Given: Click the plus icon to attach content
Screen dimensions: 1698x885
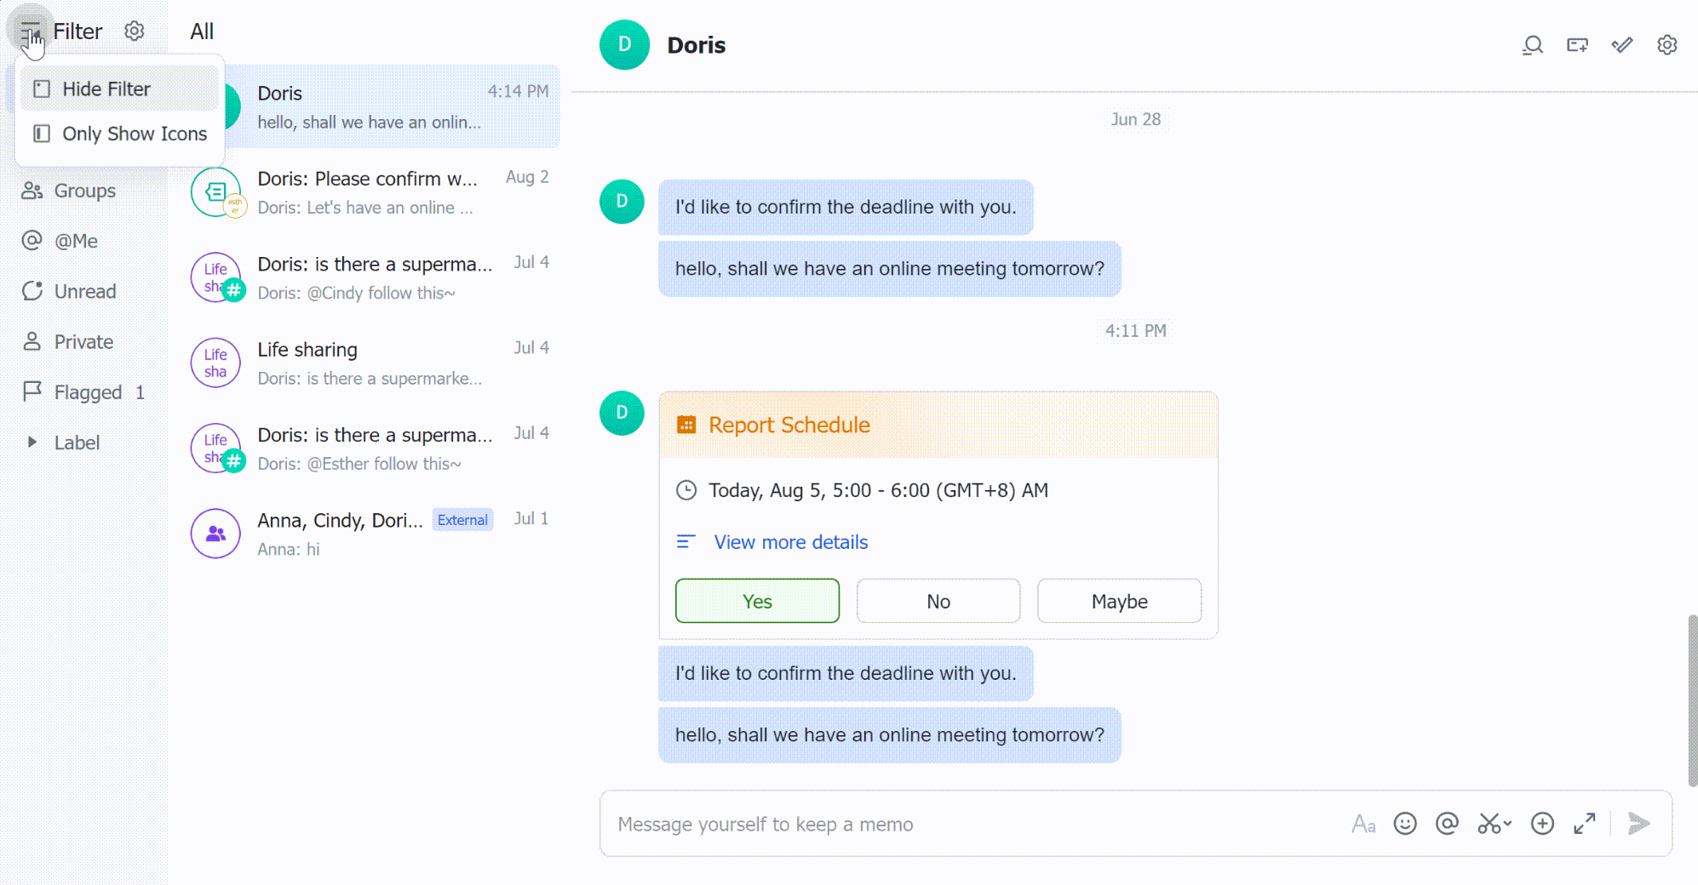Looking at the screenshot, I should (1541, 824).
